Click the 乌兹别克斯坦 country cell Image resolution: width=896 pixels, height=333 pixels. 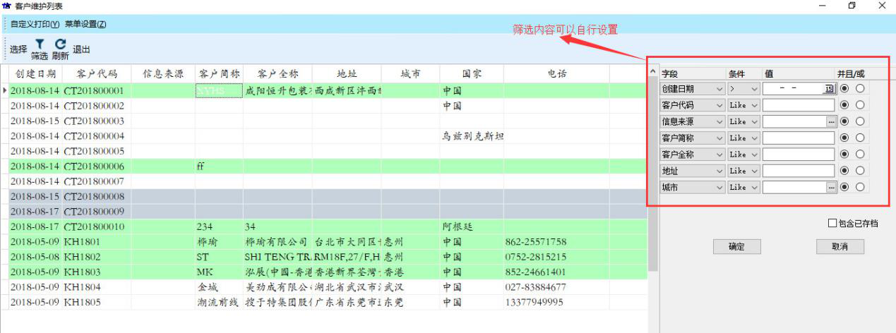pyautogui.click(x=472, y=135)
